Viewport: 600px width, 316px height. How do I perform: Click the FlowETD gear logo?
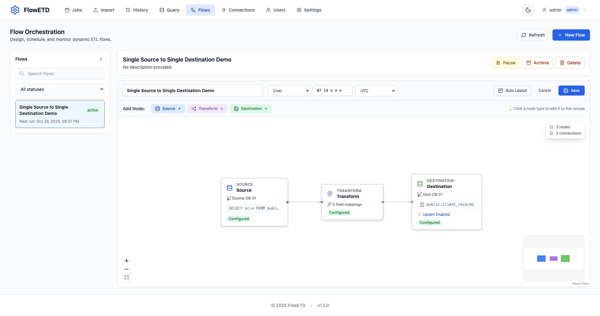[x=15, y=10]
